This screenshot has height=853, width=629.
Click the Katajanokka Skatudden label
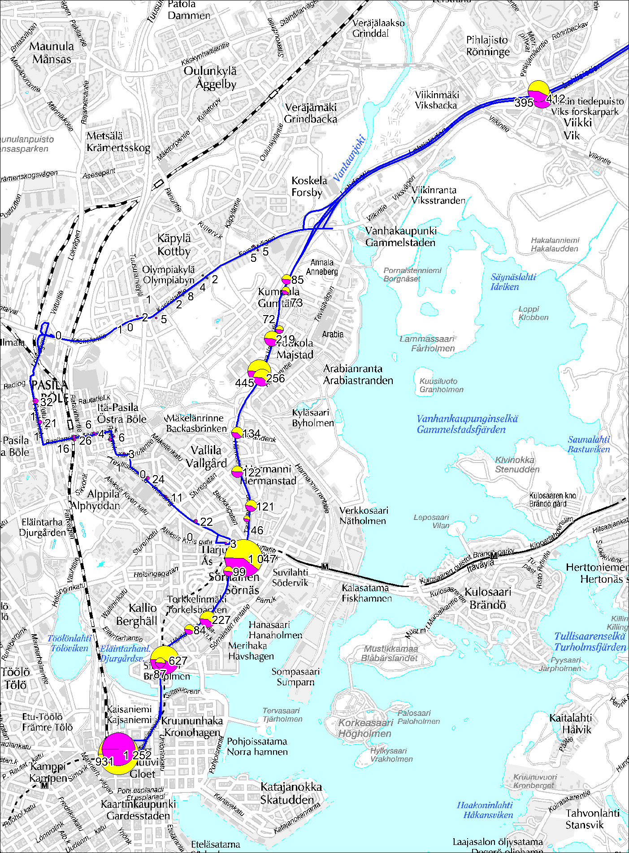point(291,793)
